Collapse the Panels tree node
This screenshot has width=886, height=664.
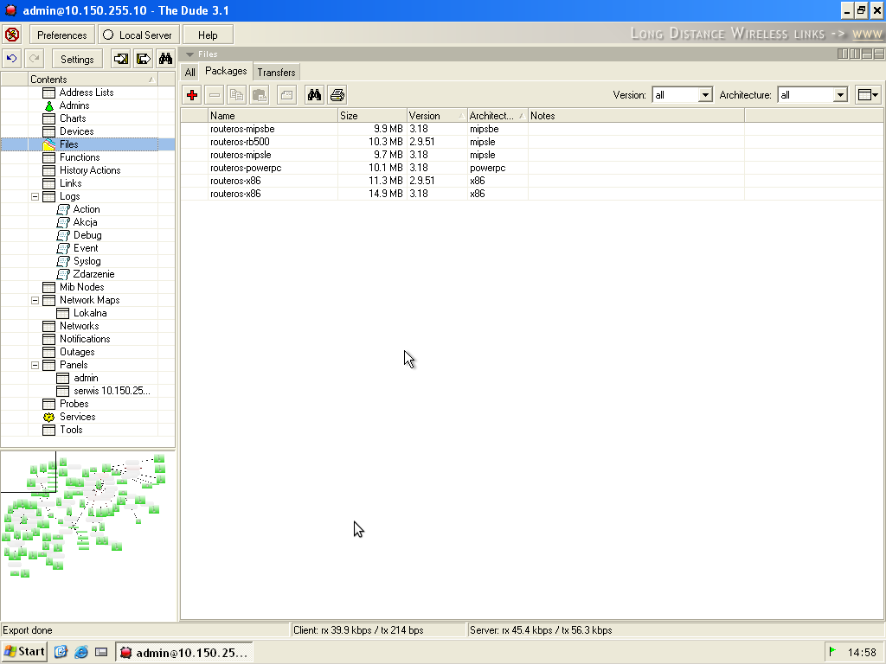coord(35,366)
